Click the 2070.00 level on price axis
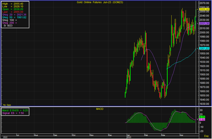Image resolution: width=212 pixels, height=139 pixels. point(204,3)
